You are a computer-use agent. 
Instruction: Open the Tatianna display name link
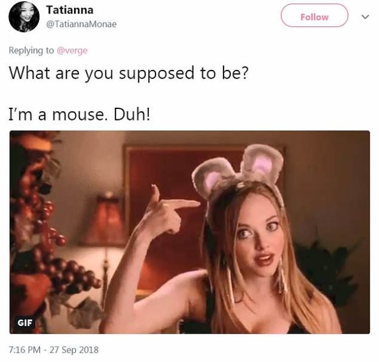70,10
